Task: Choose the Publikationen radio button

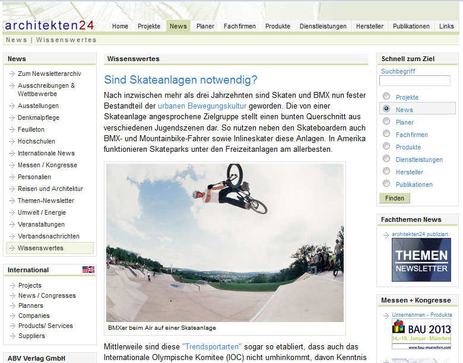Action: tap(386, 184)
